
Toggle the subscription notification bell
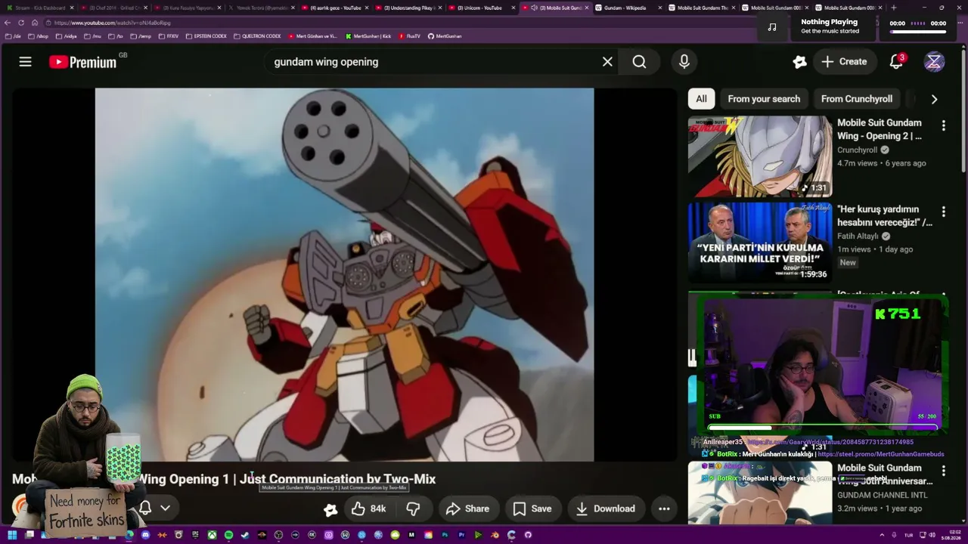point(145,508)
